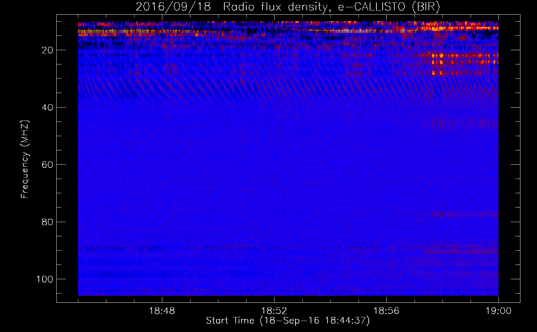Click the '20' frequency tick label
The width and height of the screenshot is (537, 332).
[x=48, y=50]
